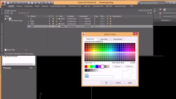Toggle the On lightbulb for layer DIM

click(50, 21)
